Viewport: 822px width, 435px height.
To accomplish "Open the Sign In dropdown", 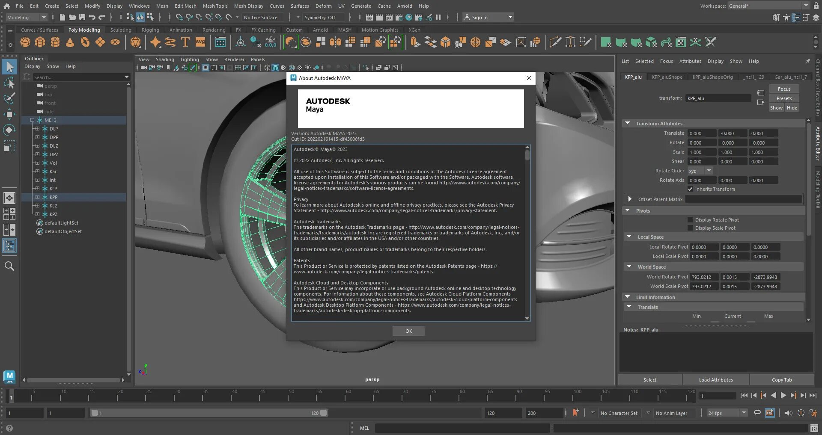I will coord(489,17).
